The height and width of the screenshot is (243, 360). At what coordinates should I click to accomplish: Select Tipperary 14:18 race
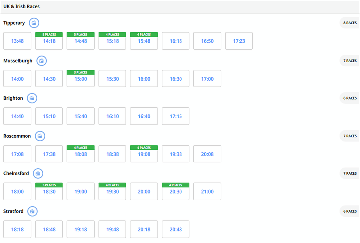coord(49,41)
